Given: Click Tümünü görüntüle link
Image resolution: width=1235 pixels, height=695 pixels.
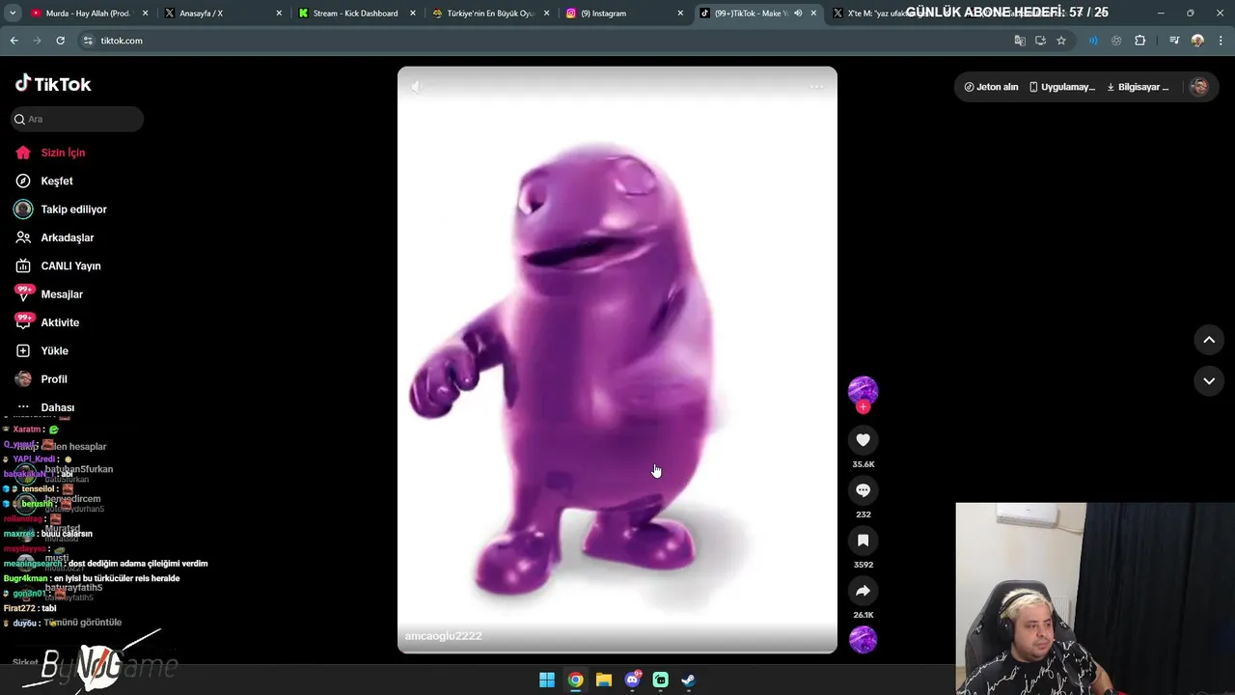Looking at the screenshot, I should [83, 623].
